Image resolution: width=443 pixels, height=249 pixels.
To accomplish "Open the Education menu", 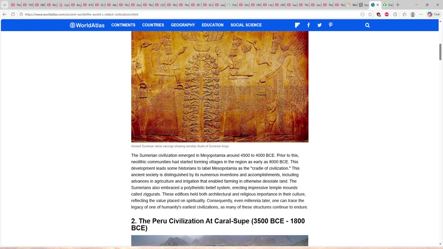I will tap(213, 25).
